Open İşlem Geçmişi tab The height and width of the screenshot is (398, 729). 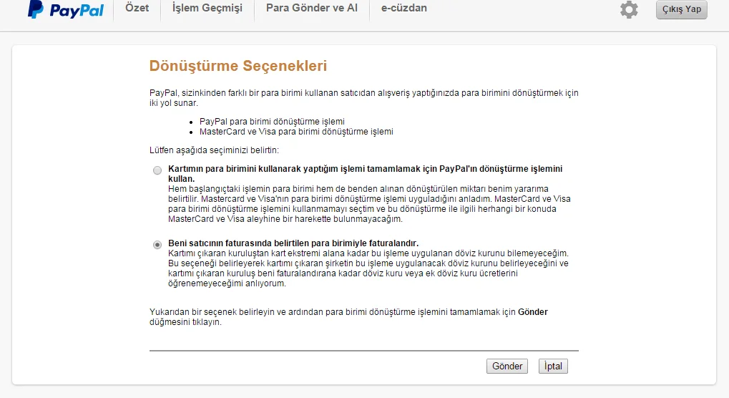pyautogui.click(x=207, y=8)
